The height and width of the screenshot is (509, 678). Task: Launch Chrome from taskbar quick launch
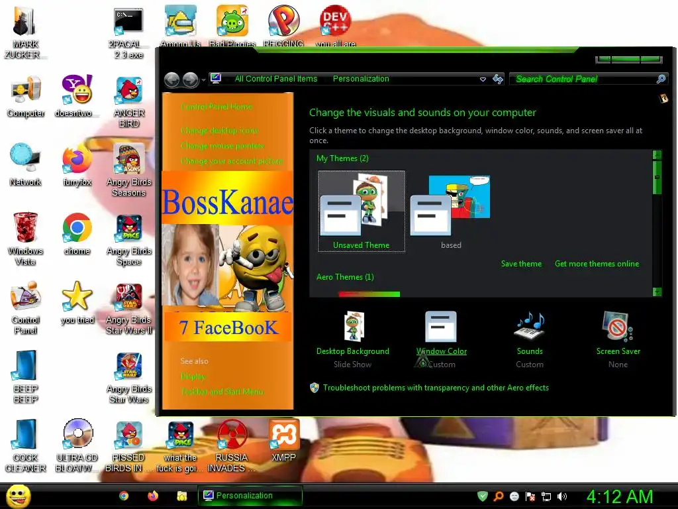[124, 496]
